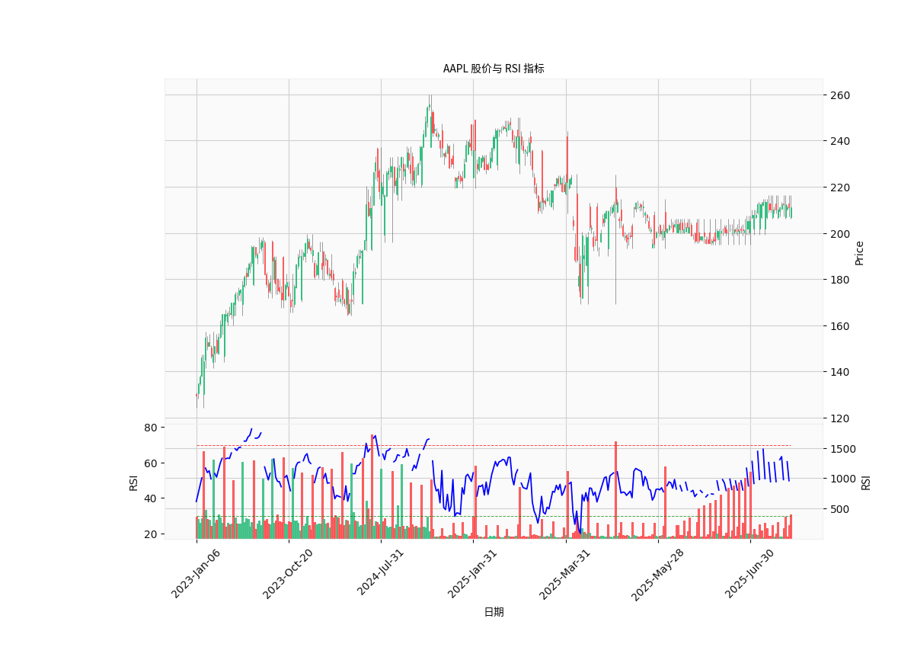Select the x-axis date label 2025-Mar-31
This screenshot has height=657, width=914.
pyautogui.click(x=563, y=573)
